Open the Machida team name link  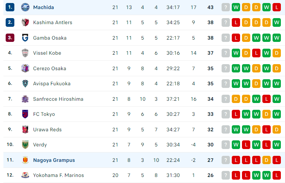[x=43, y=7]
